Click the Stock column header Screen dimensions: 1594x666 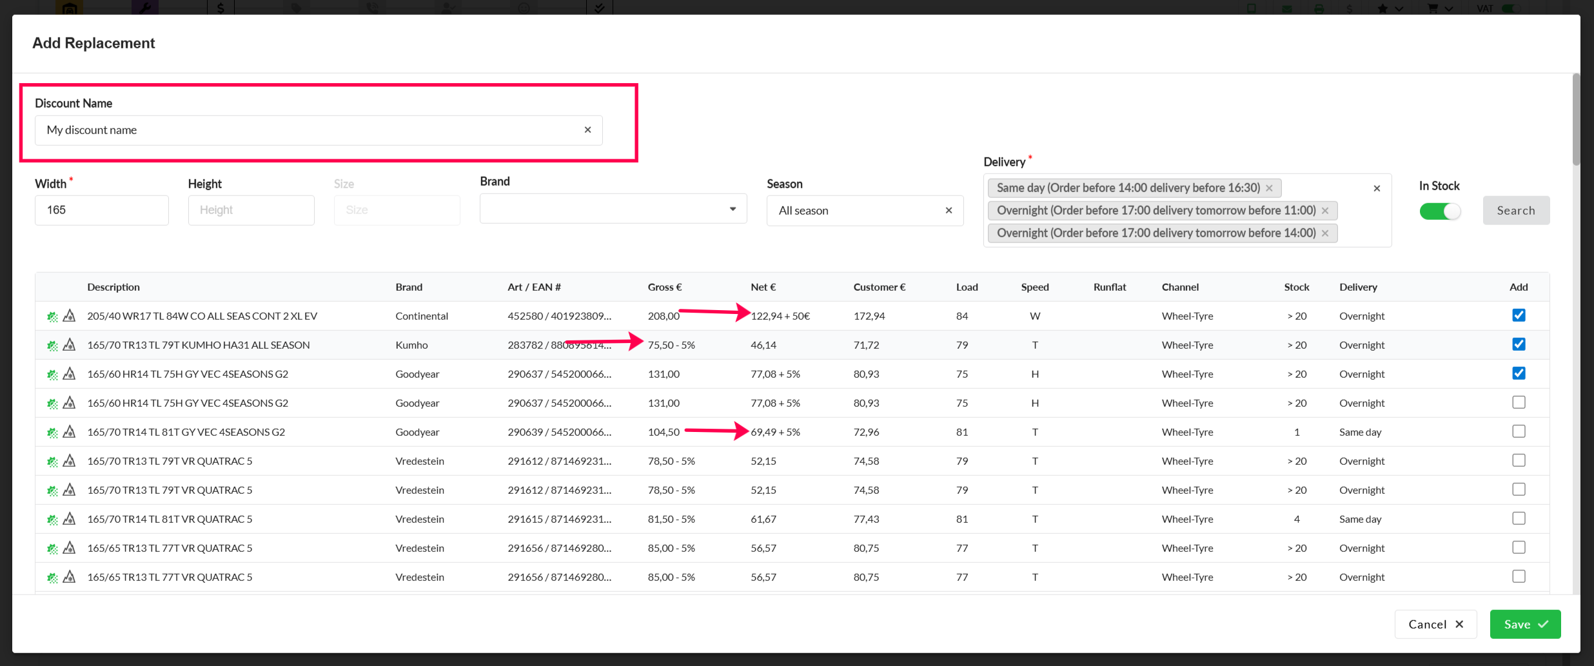pos(1296,288)
